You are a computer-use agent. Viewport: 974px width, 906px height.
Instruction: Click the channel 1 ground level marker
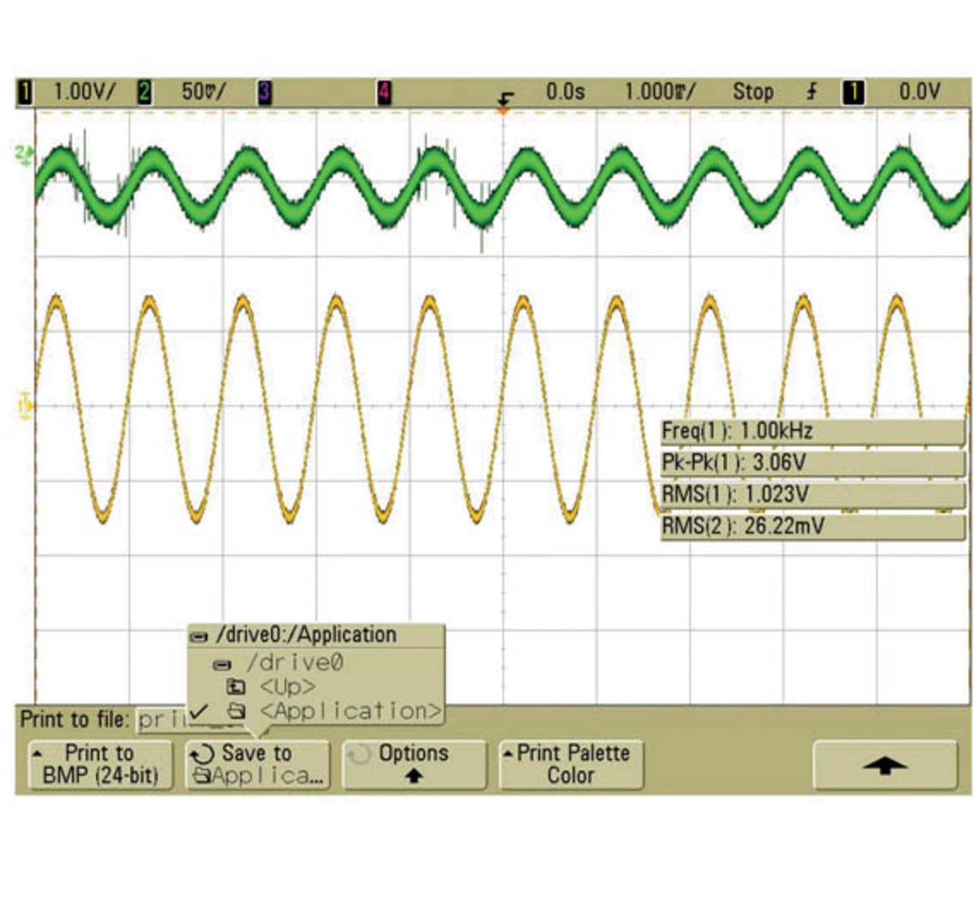[x=25, y=405]
